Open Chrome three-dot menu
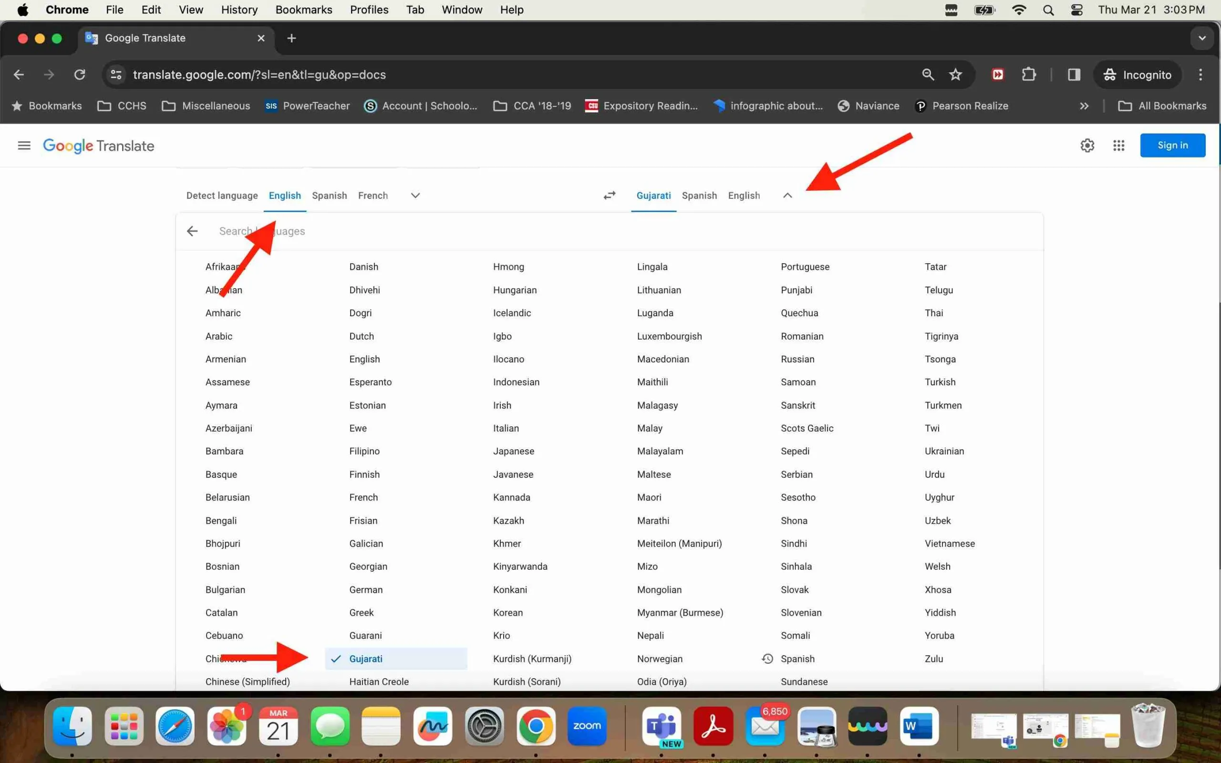 [1200, 75]
